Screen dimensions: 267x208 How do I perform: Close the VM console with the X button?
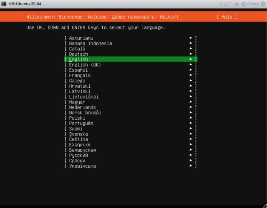tap(263, 4)
